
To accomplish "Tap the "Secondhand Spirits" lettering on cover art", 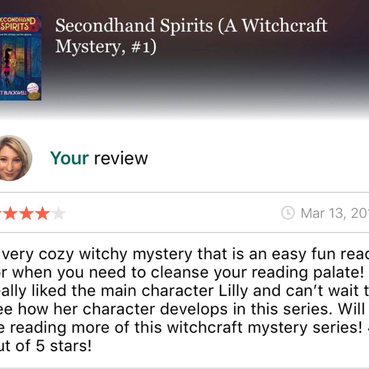I will point(18,24).
